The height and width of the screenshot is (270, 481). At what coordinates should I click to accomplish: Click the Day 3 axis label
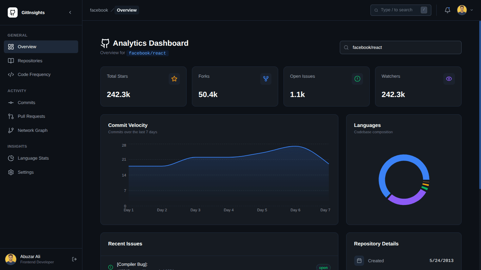(x=195, y=210)
